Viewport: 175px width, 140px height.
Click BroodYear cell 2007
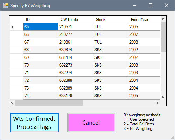[x=144, y=34]
